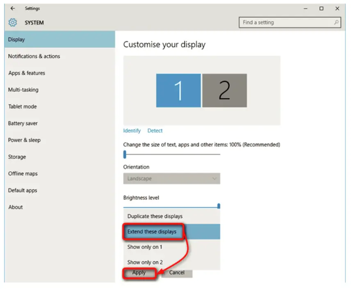The width and height of the screenshot is (351, 289).
Task: Click the Detect link
Action: pos(155,130)
